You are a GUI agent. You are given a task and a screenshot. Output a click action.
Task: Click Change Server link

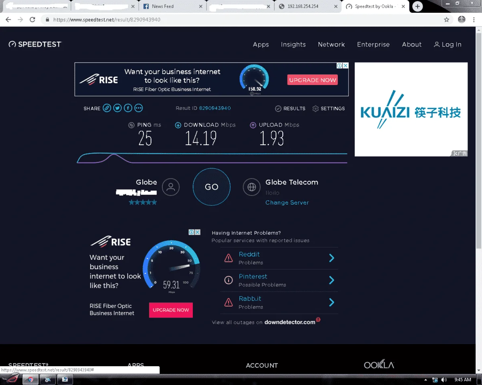(287, 203)
